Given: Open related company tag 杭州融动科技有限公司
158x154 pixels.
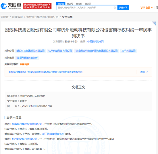Looking at the screenshot, I should point(60,51).
